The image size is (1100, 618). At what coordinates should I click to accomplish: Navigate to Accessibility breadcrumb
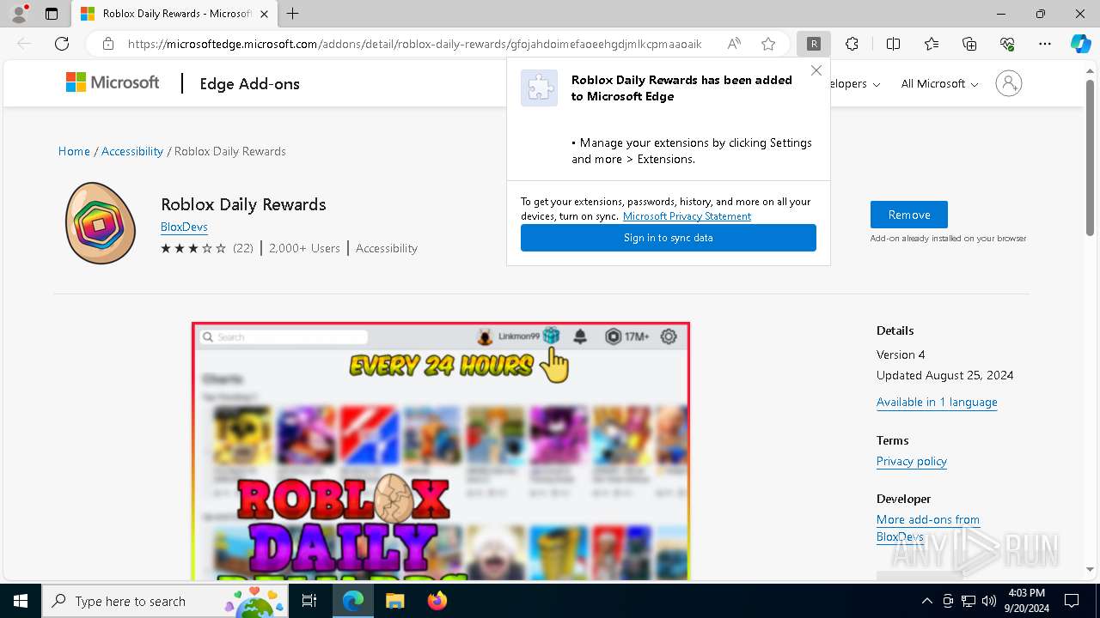point(132,151)
